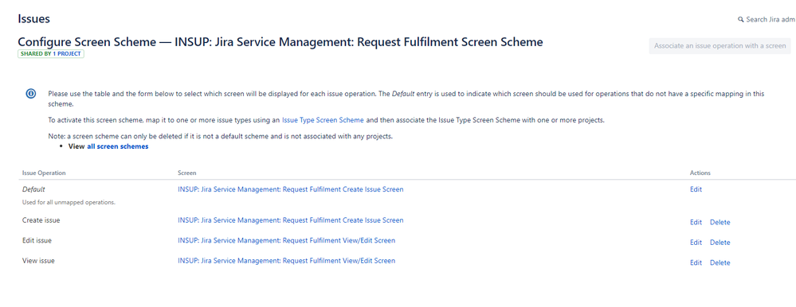Click the 'Used for all unmapped operations.' text
This screenshot has width=796, height=307.
(x=69, y=203)
